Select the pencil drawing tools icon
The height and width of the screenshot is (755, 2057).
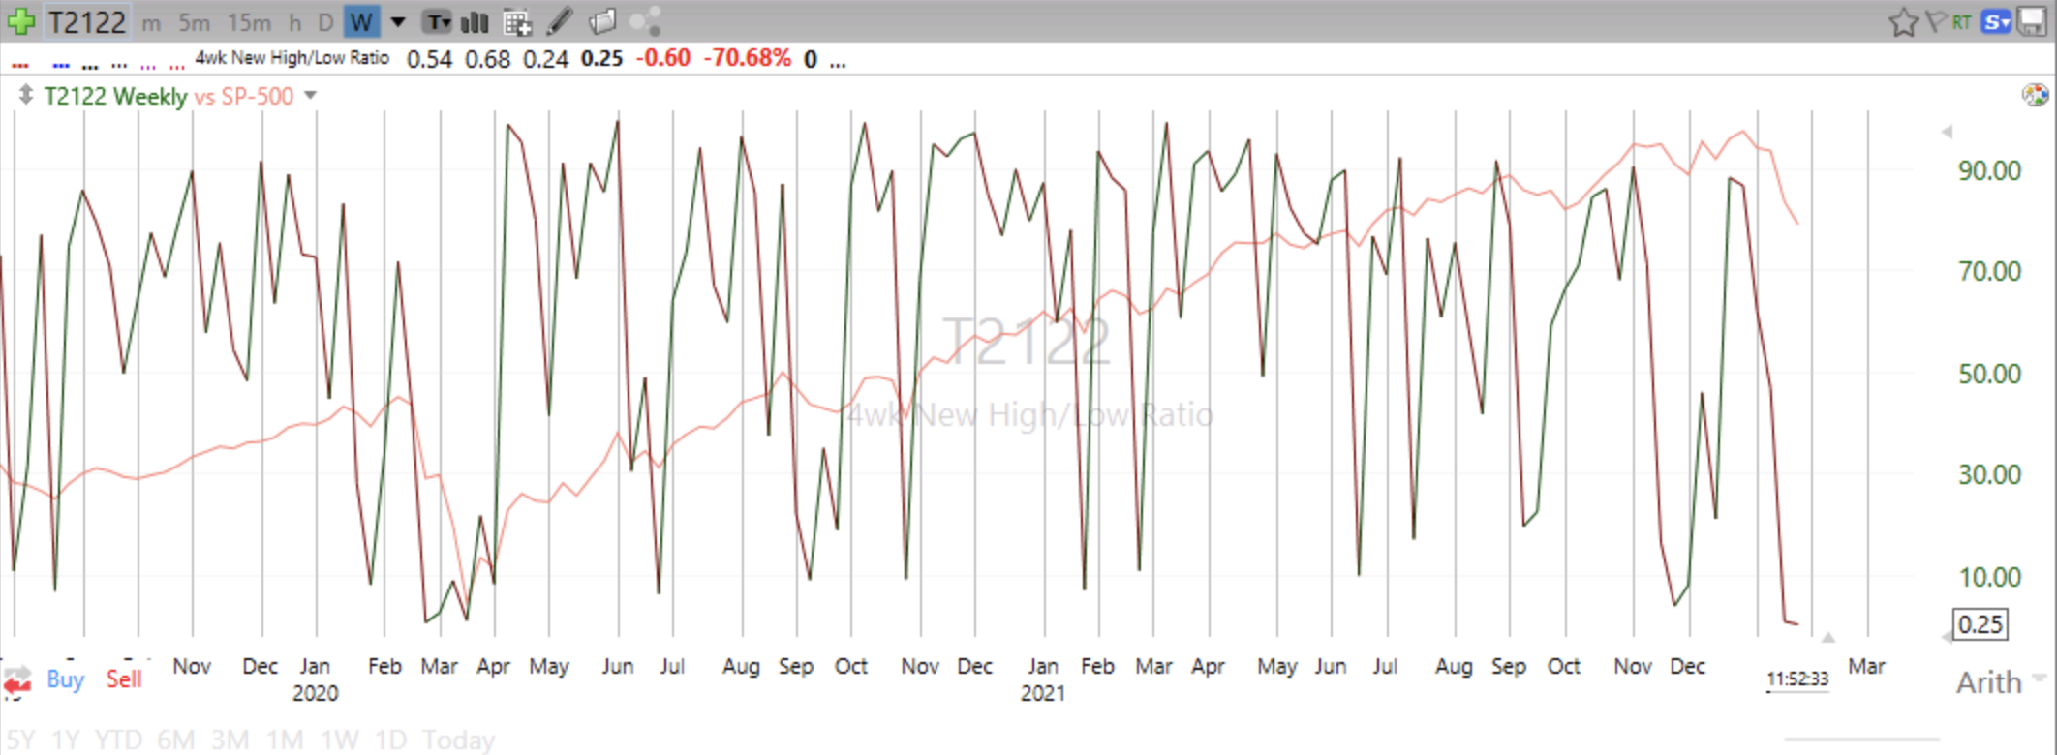560,21
